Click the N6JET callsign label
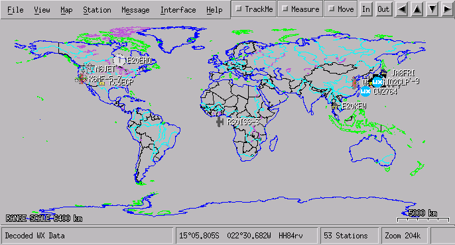455x245 pixels. [105, 70]
